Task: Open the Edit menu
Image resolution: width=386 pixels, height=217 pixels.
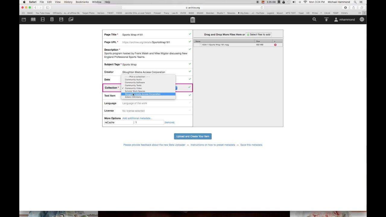Action: pyautogui.click(x=49, y=2)
